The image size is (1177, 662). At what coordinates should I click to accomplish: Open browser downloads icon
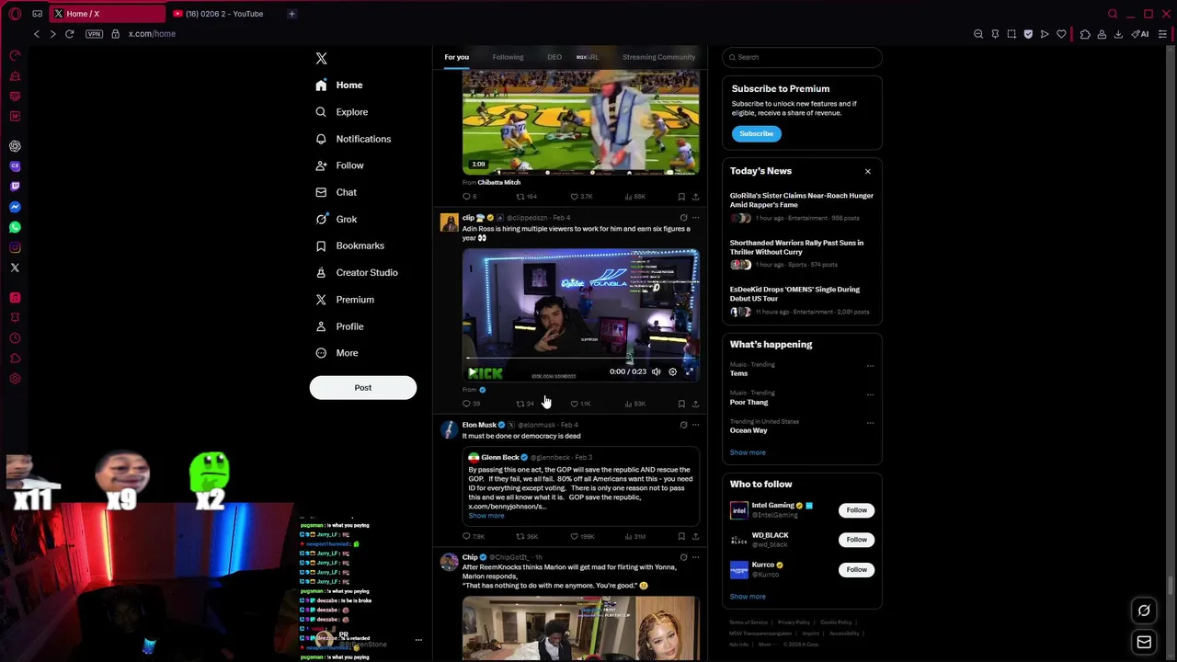coord(1118,34)
